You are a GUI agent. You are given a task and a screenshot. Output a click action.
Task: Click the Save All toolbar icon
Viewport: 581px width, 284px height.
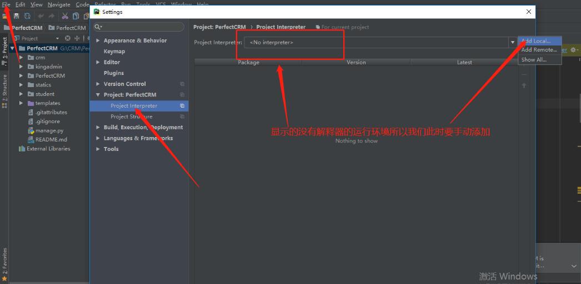click(16, 16)
